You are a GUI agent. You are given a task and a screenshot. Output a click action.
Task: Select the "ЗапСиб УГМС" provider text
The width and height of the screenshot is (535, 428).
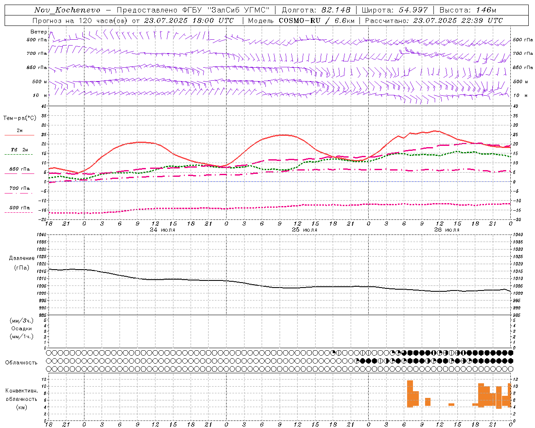(238, 10)
